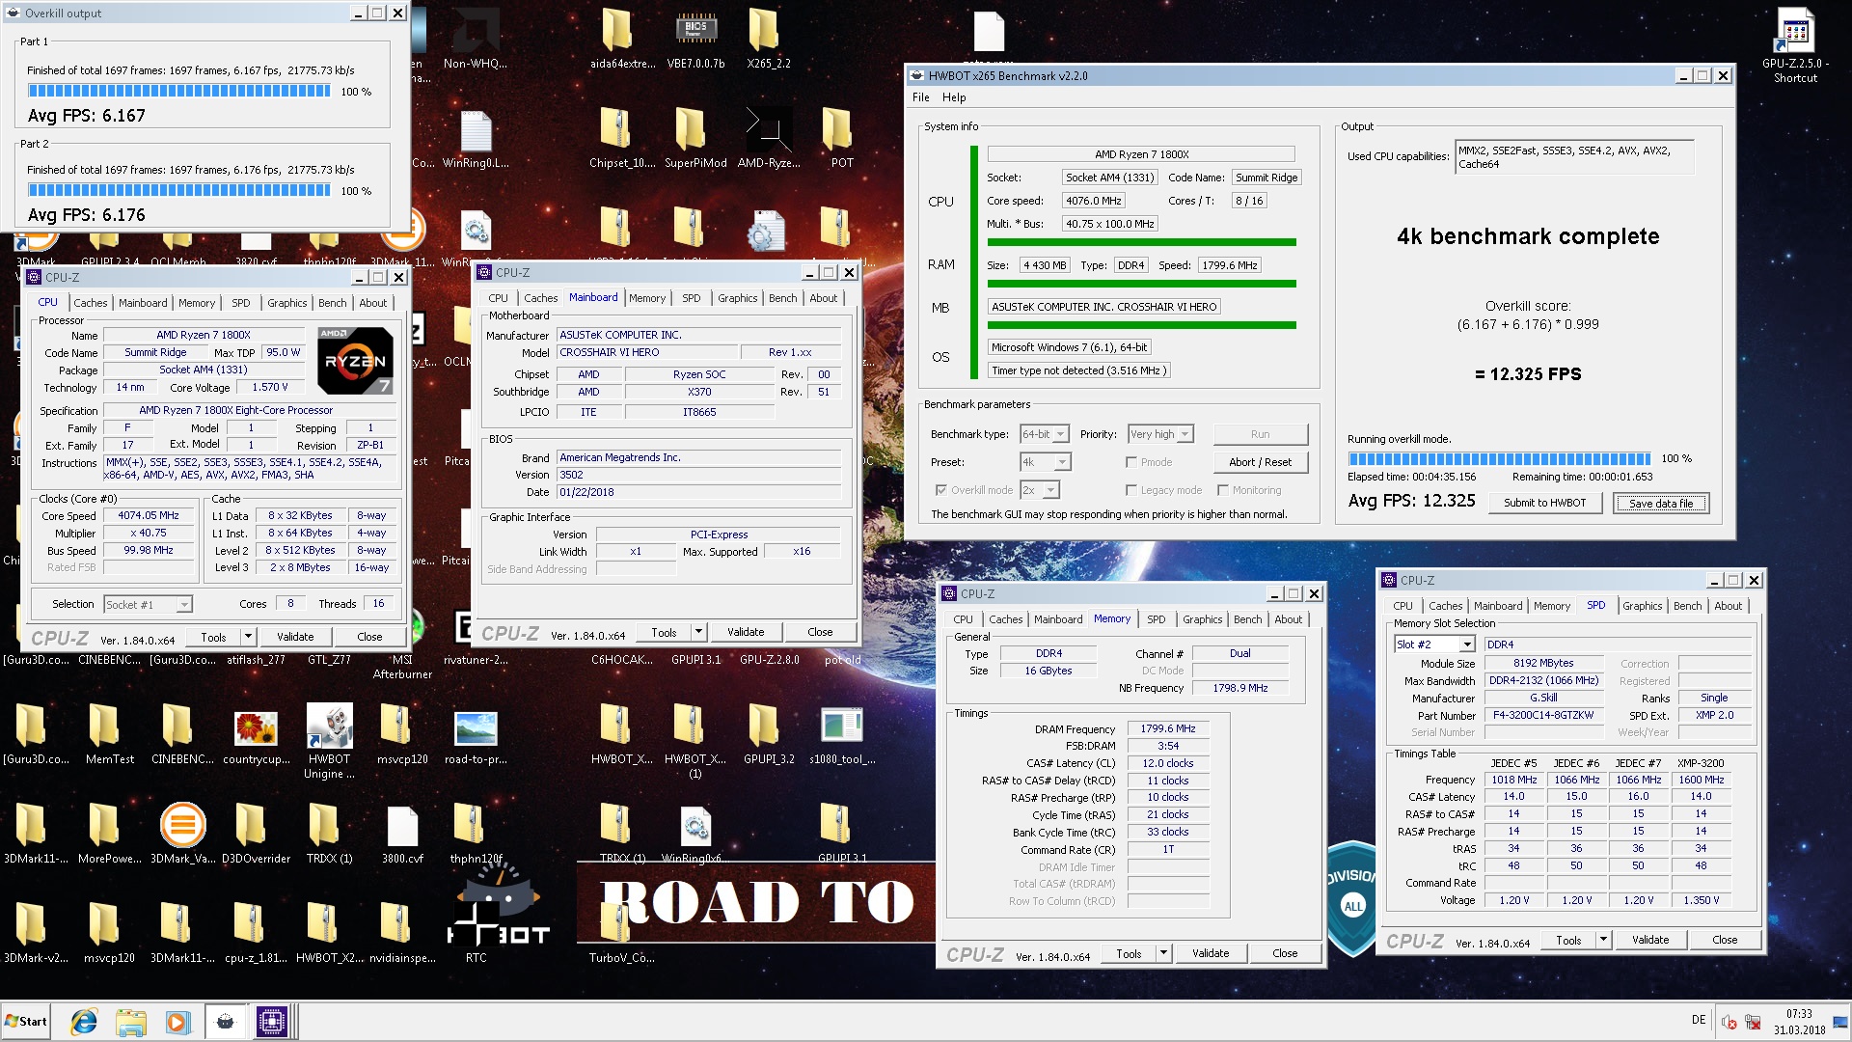Expand Tools dropdown arrow in CPU-Z SPD window
Image resolution: width=1852 pixels, height=1042 pixels.
[x=1603, y=940]
